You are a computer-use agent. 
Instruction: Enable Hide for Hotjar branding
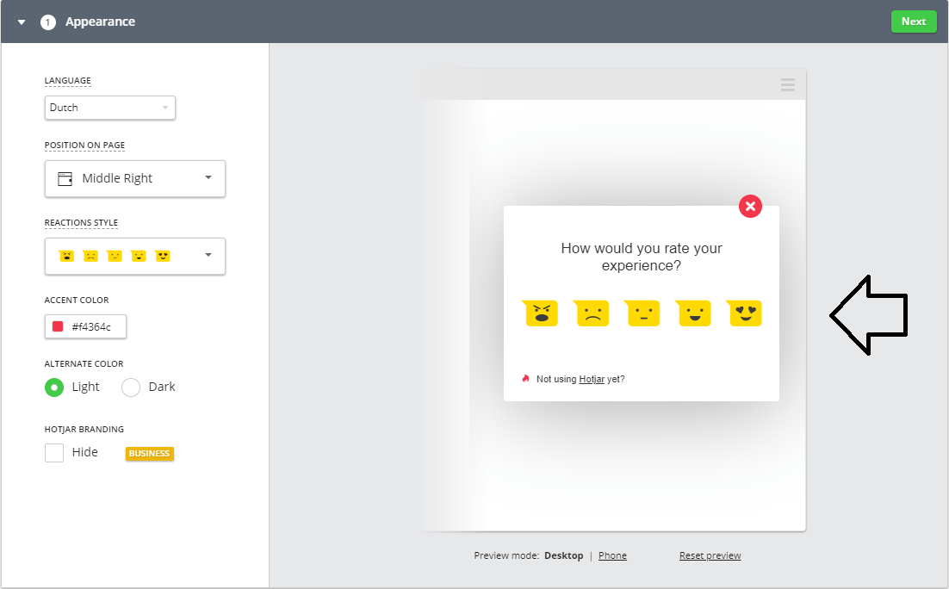click(x=53, y=451)
